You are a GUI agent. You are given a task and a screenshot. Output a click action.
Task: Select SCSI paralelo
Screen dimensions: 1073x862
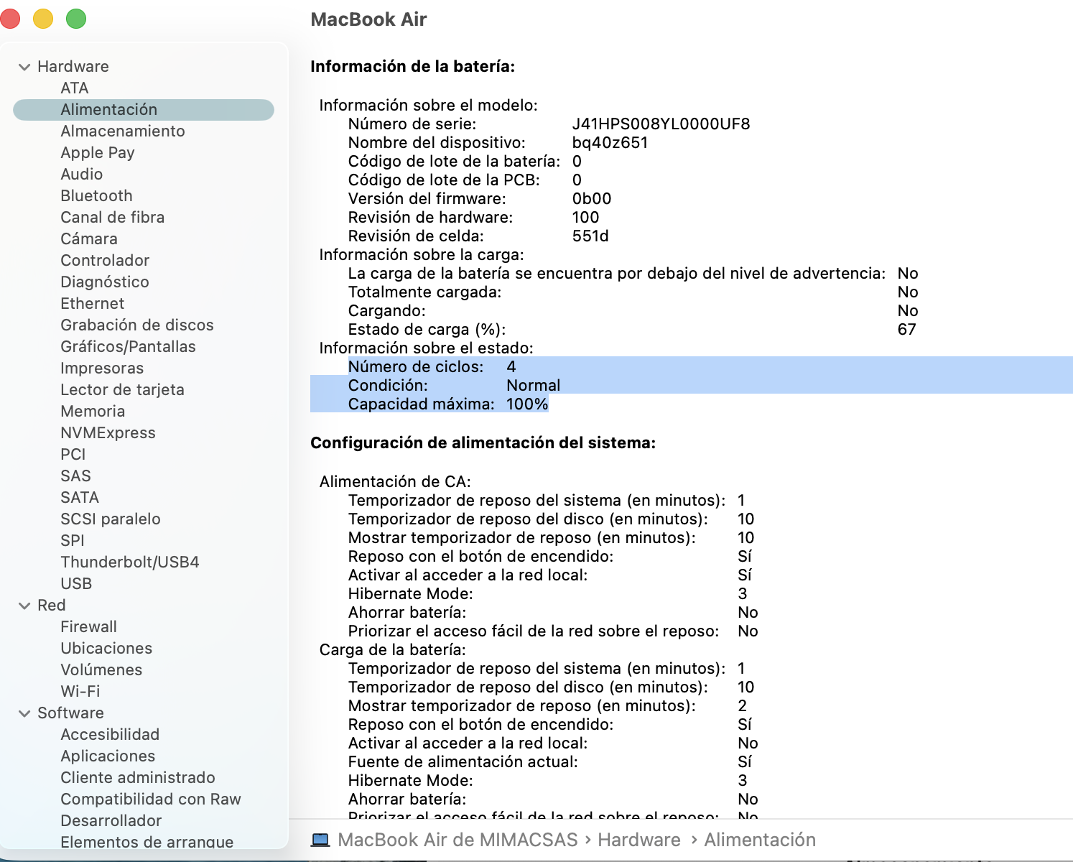pos(111,519)
